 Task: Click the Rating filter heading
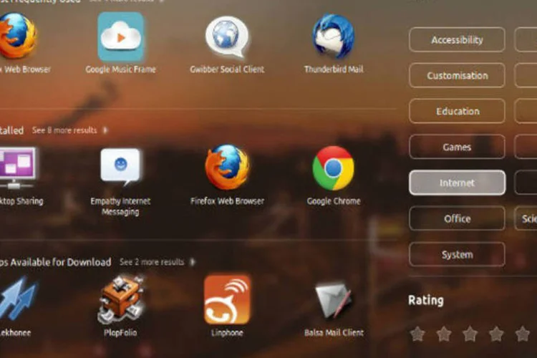[x=426, y=300]
